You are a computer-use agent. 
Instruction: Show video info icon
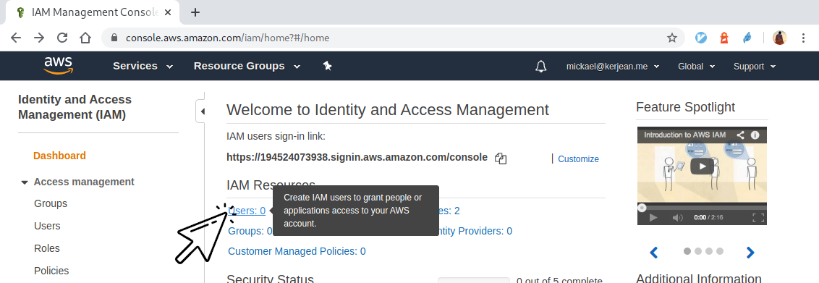755,135
